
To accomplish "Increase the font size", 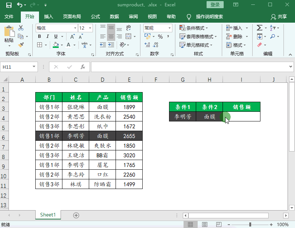I will 72,36.
